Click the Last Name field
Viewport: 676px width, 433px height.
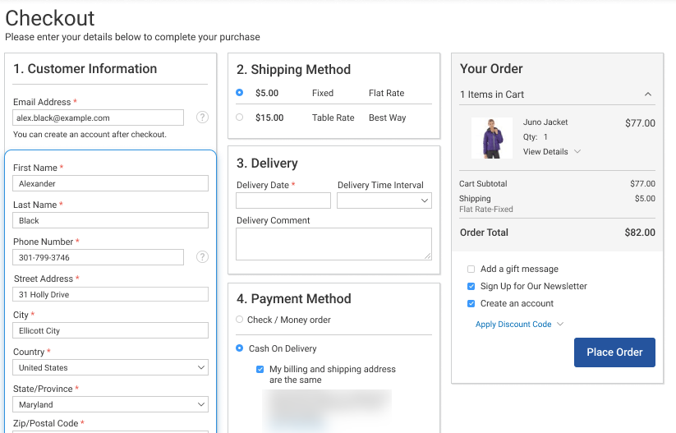(110, 220)
